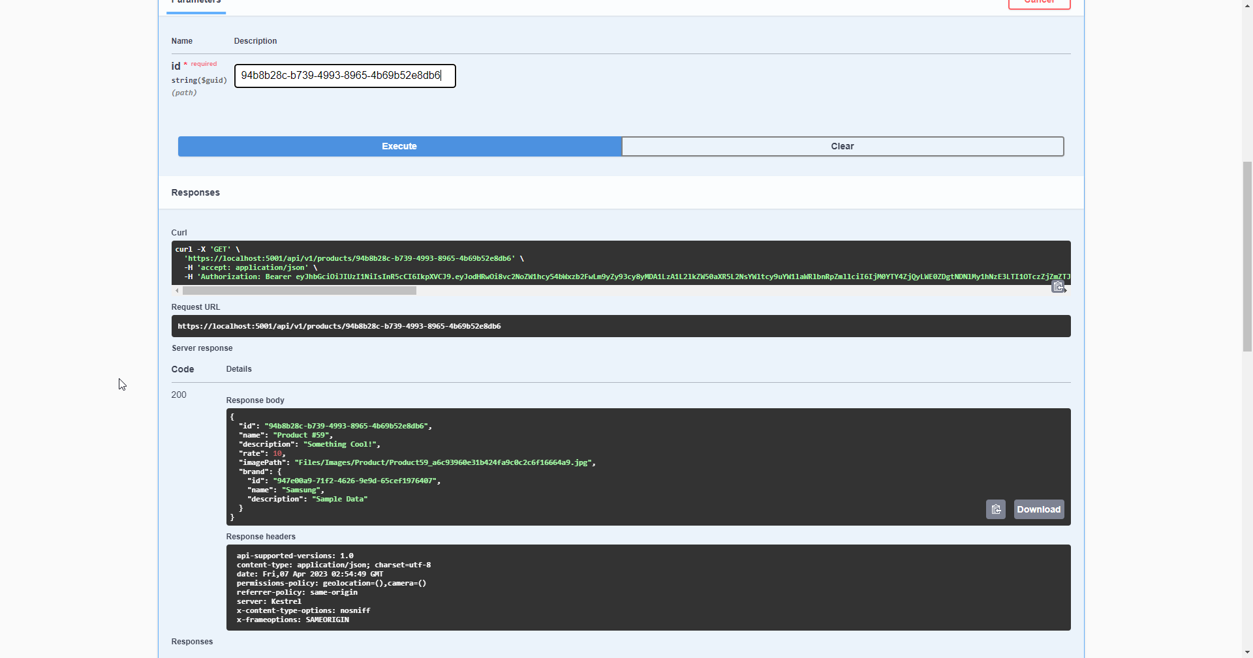This screenshot has width=1253, height=658.
Task: Click the referrer-policy header line
Action: (x=297, y=592)
